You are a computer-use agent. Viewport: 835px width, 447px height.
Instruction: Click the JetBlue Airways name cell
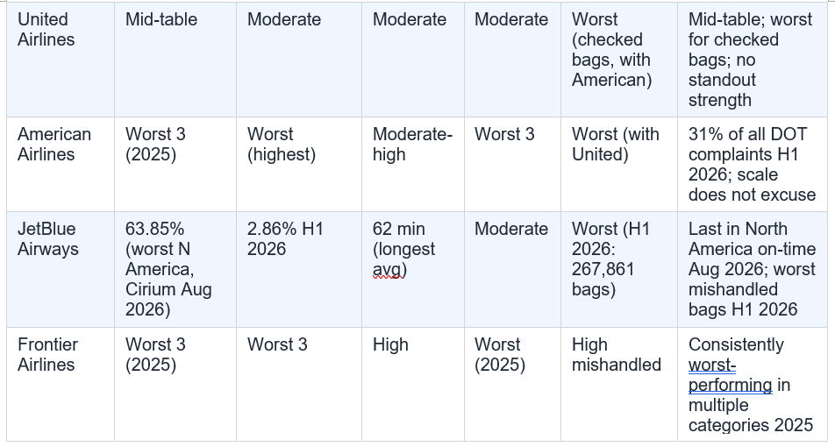coord(61,269)
